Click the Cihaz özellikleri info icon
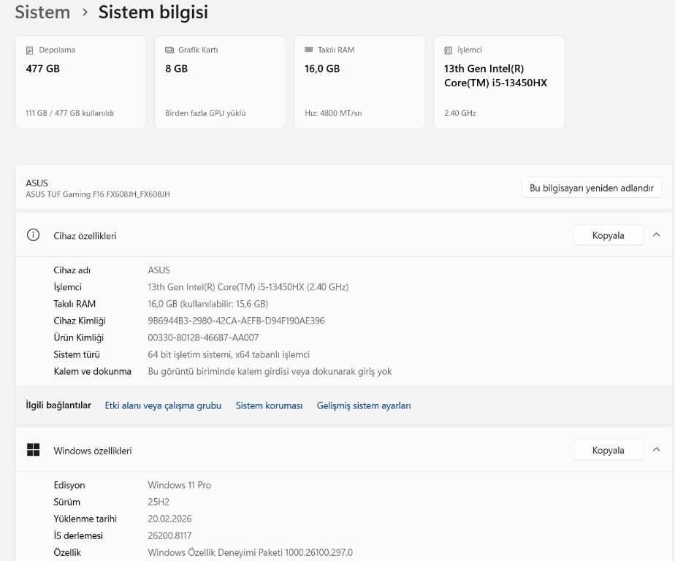The height and width of the screenshot is (561, 675). 33,235
